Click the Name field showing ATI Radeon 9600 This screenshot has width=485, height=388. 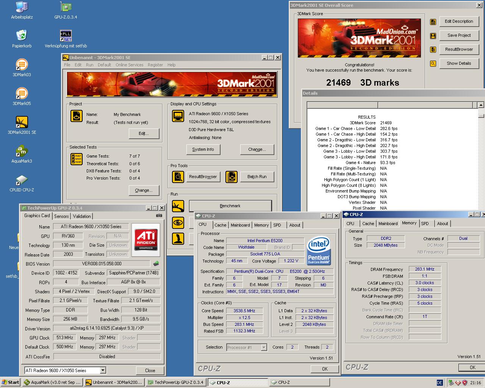(x=91, y=227)
